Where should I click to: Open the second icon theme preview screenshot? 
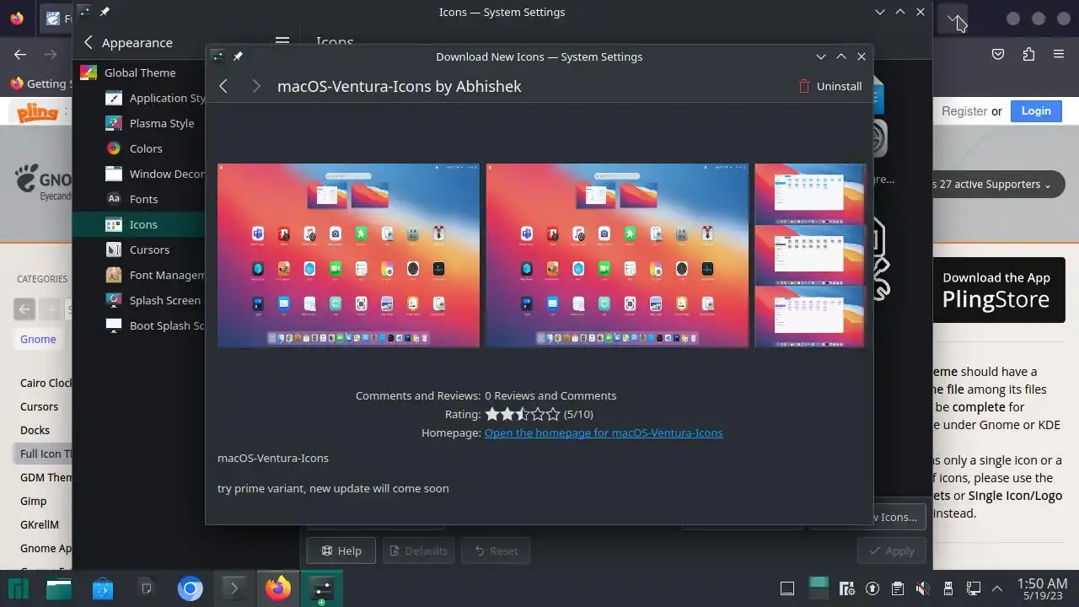[617, 255]
